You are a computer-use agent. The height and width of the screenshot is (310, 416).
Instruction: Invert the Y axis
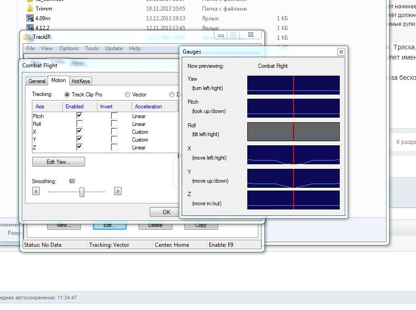[114, 139]
